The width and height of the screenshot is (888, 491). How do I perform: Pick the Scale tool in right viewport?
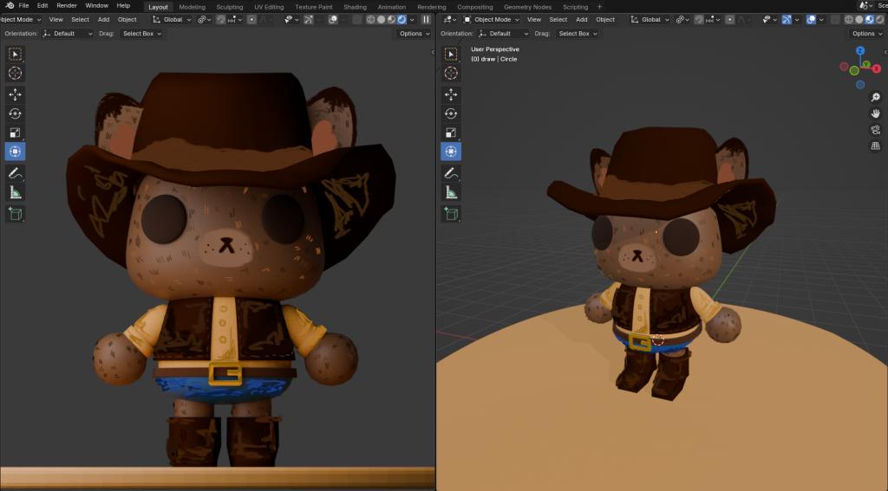[x=451, y=132]
